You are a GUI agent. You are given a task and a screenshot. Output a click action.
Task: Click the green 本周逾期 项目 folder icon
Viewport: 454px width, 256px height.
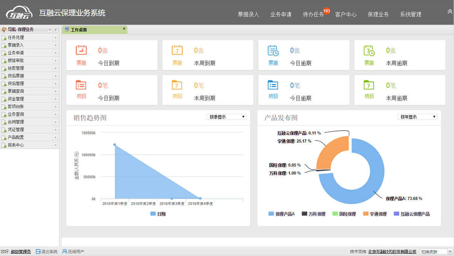tap(369, 85)
